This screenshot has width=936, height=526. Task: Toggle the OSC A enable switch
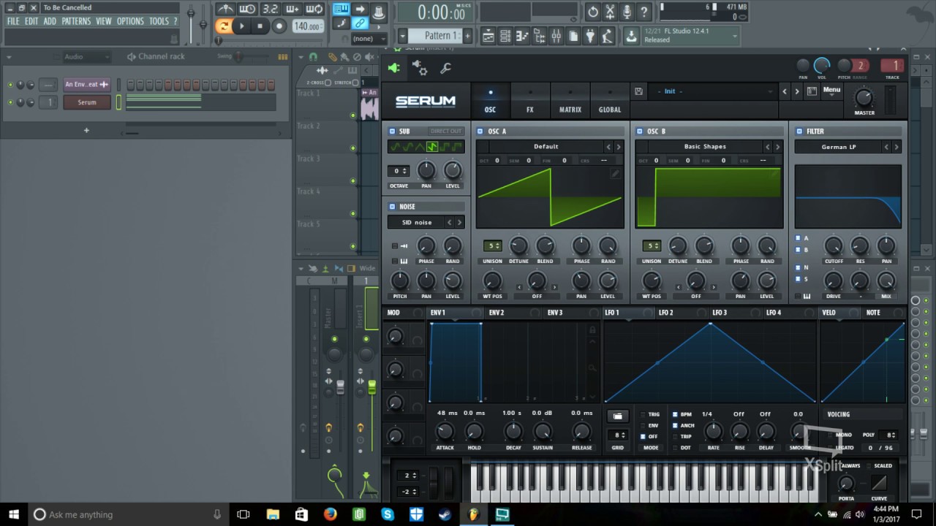point(480,131)
